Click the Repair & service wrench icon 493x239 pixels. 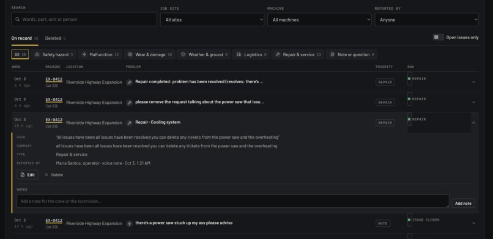coord(278,54)
